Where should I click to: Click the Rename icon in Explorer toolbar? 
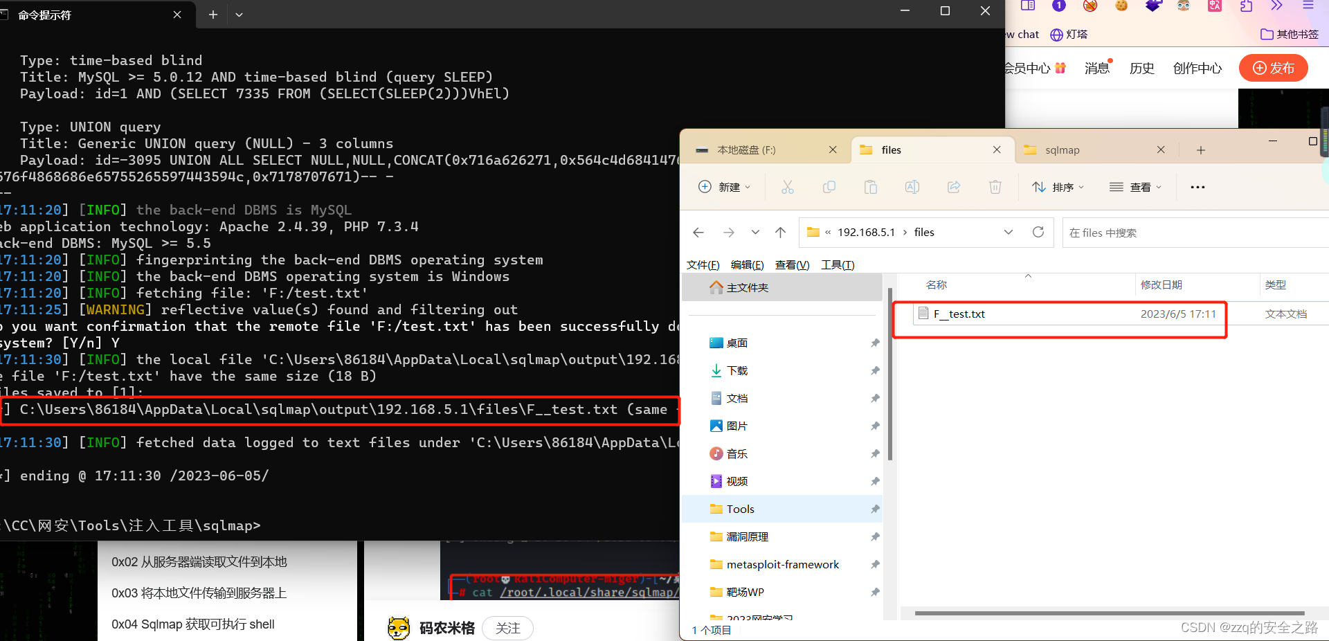(x=912, y=187)
